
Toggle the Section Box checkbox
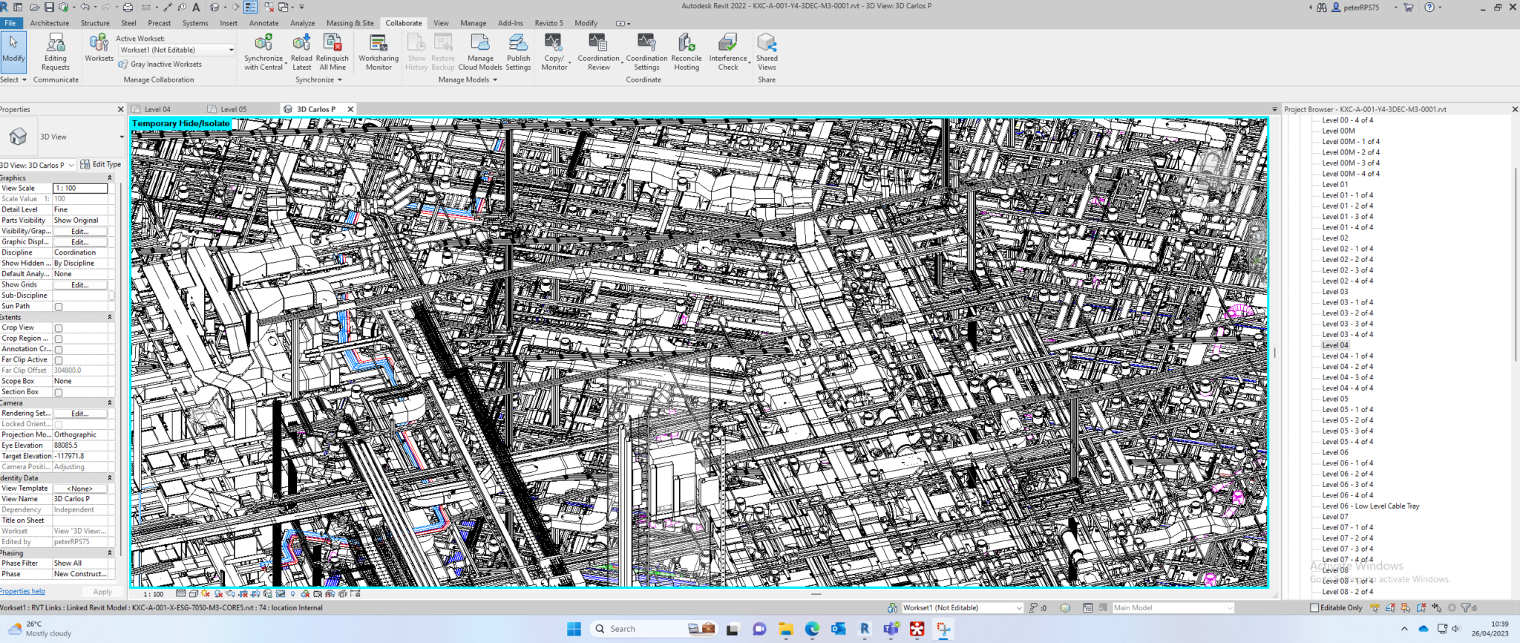(59, 393)
